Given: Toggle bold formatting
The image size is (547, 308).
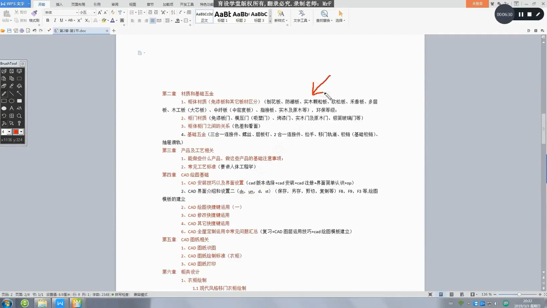Looking at the screenshot, I should coord(48,20).
